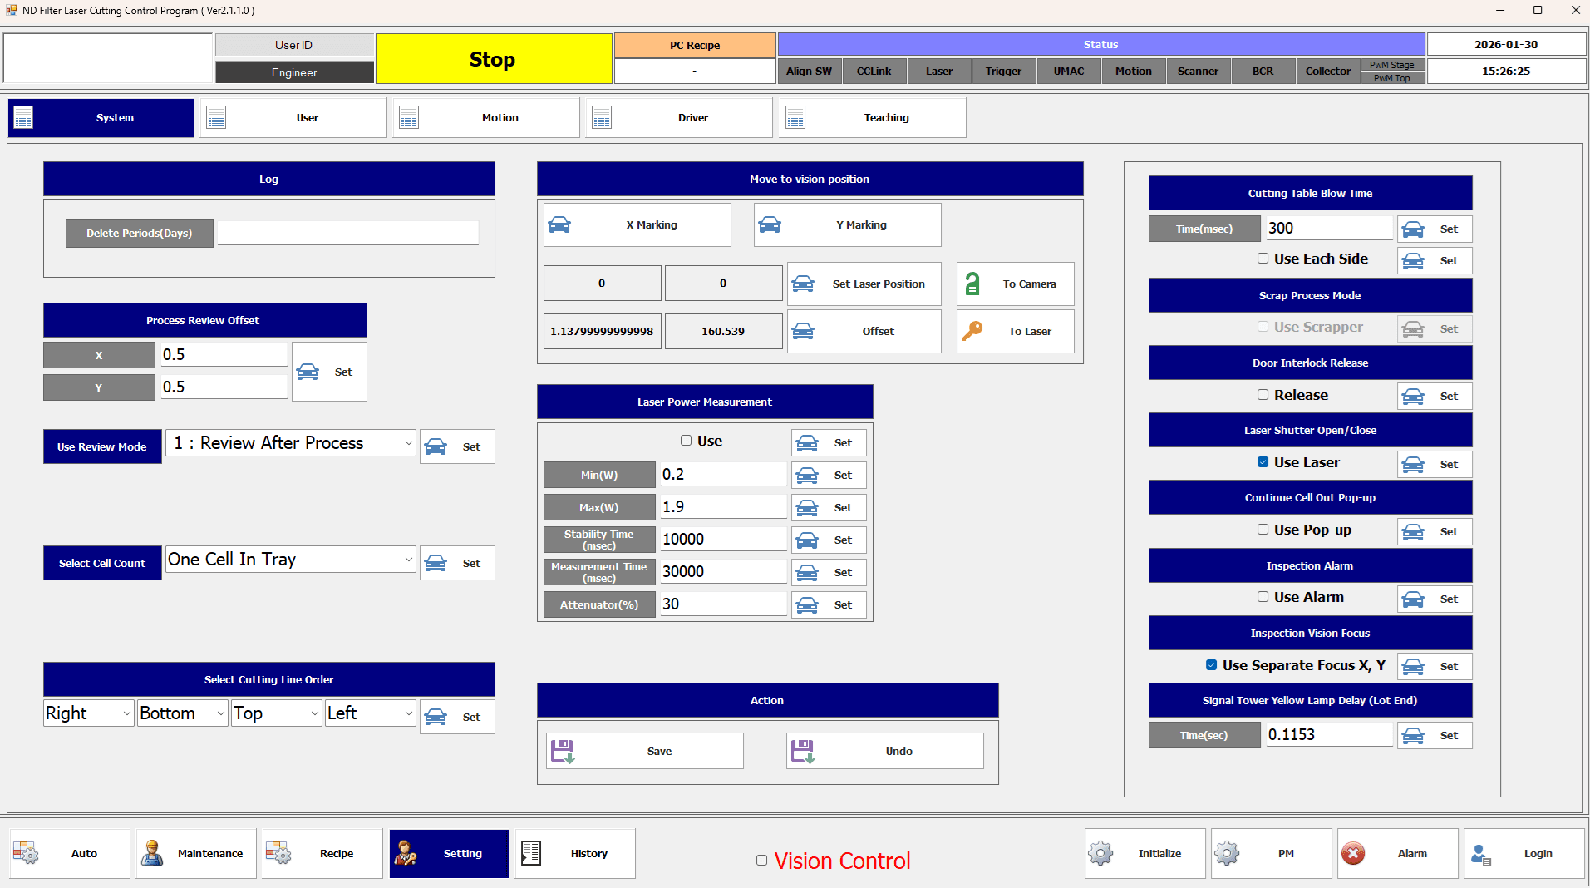Click the red Alarm X icon
This screenshot has width=1590, height=888.
point(1353,853)
